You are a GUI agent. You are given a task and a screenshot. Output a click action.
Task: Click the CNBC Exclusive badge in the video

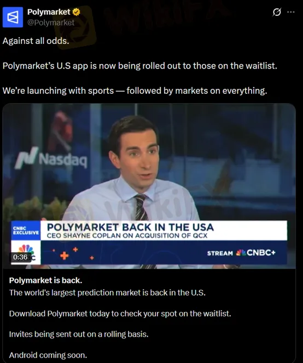coord(26,231)
